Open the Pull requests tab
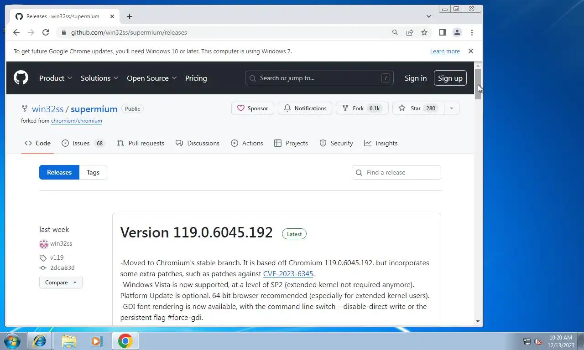 coord(141,143)
